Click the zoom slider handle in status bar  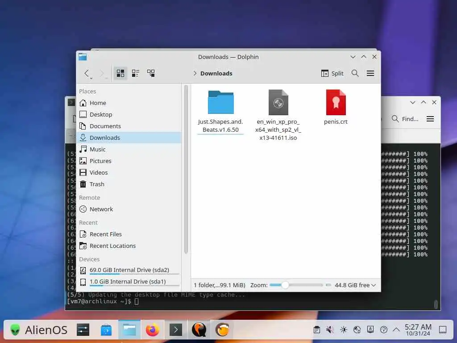tap(285, 285)
